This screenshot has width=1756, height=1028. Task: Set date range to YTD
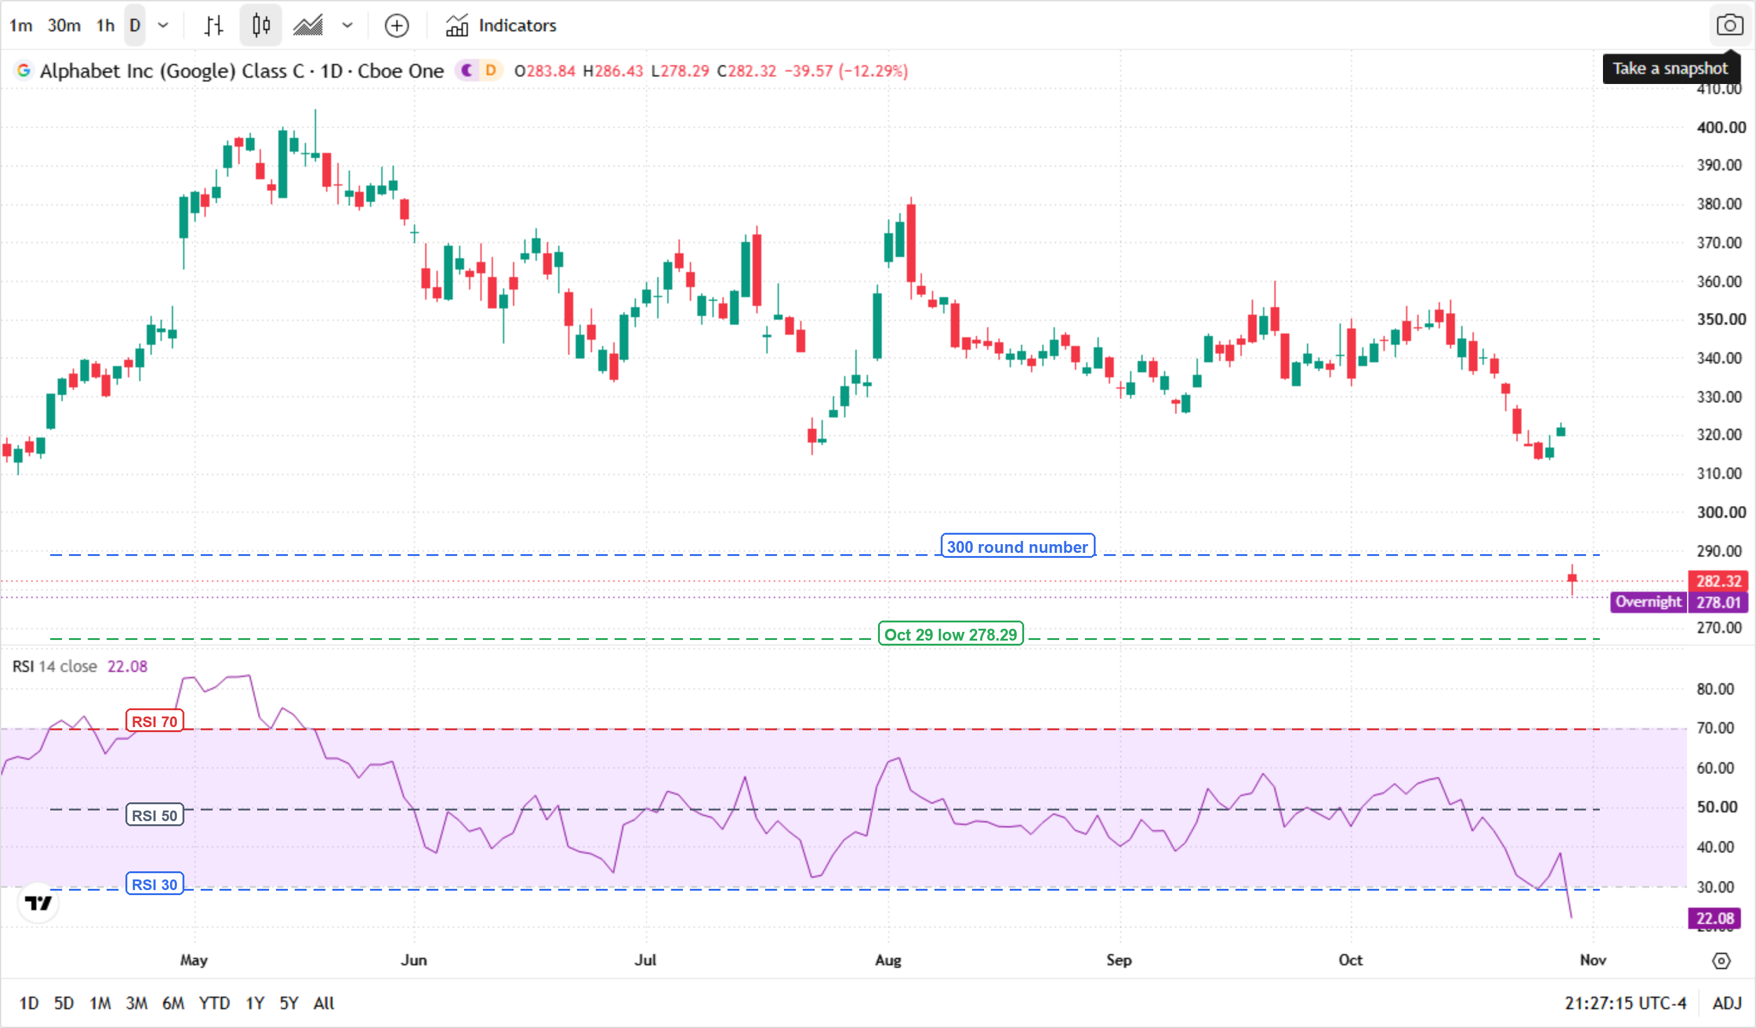coord(214,1004)
